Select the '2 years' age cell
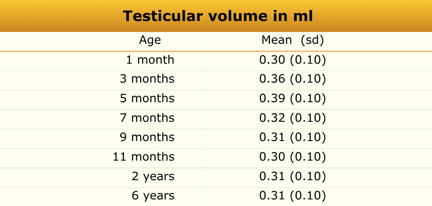Image resolution: width=432 pixels, height=206 pixels. tap(153, 176)
